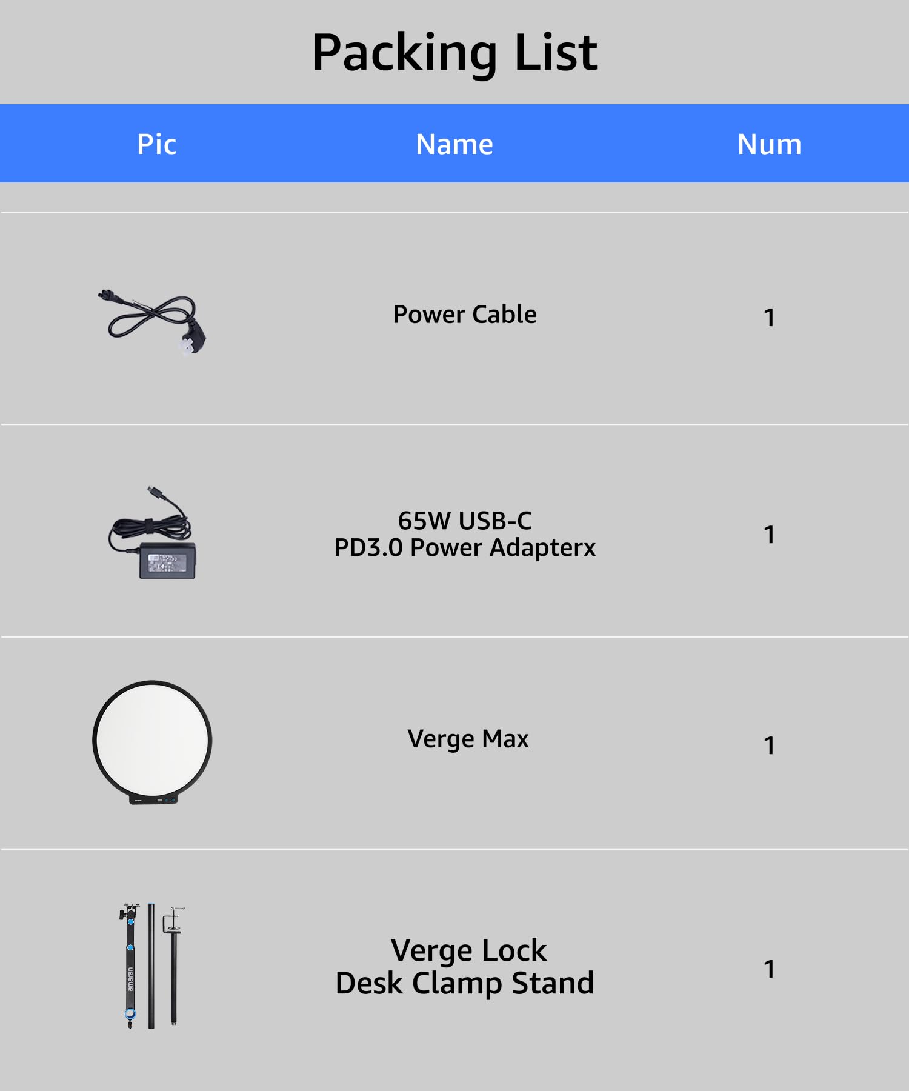The height and width of the screenshot is (1091, 909).
Task: Click the Desk Clamp Stand poles image
Action: click(151, 966)
